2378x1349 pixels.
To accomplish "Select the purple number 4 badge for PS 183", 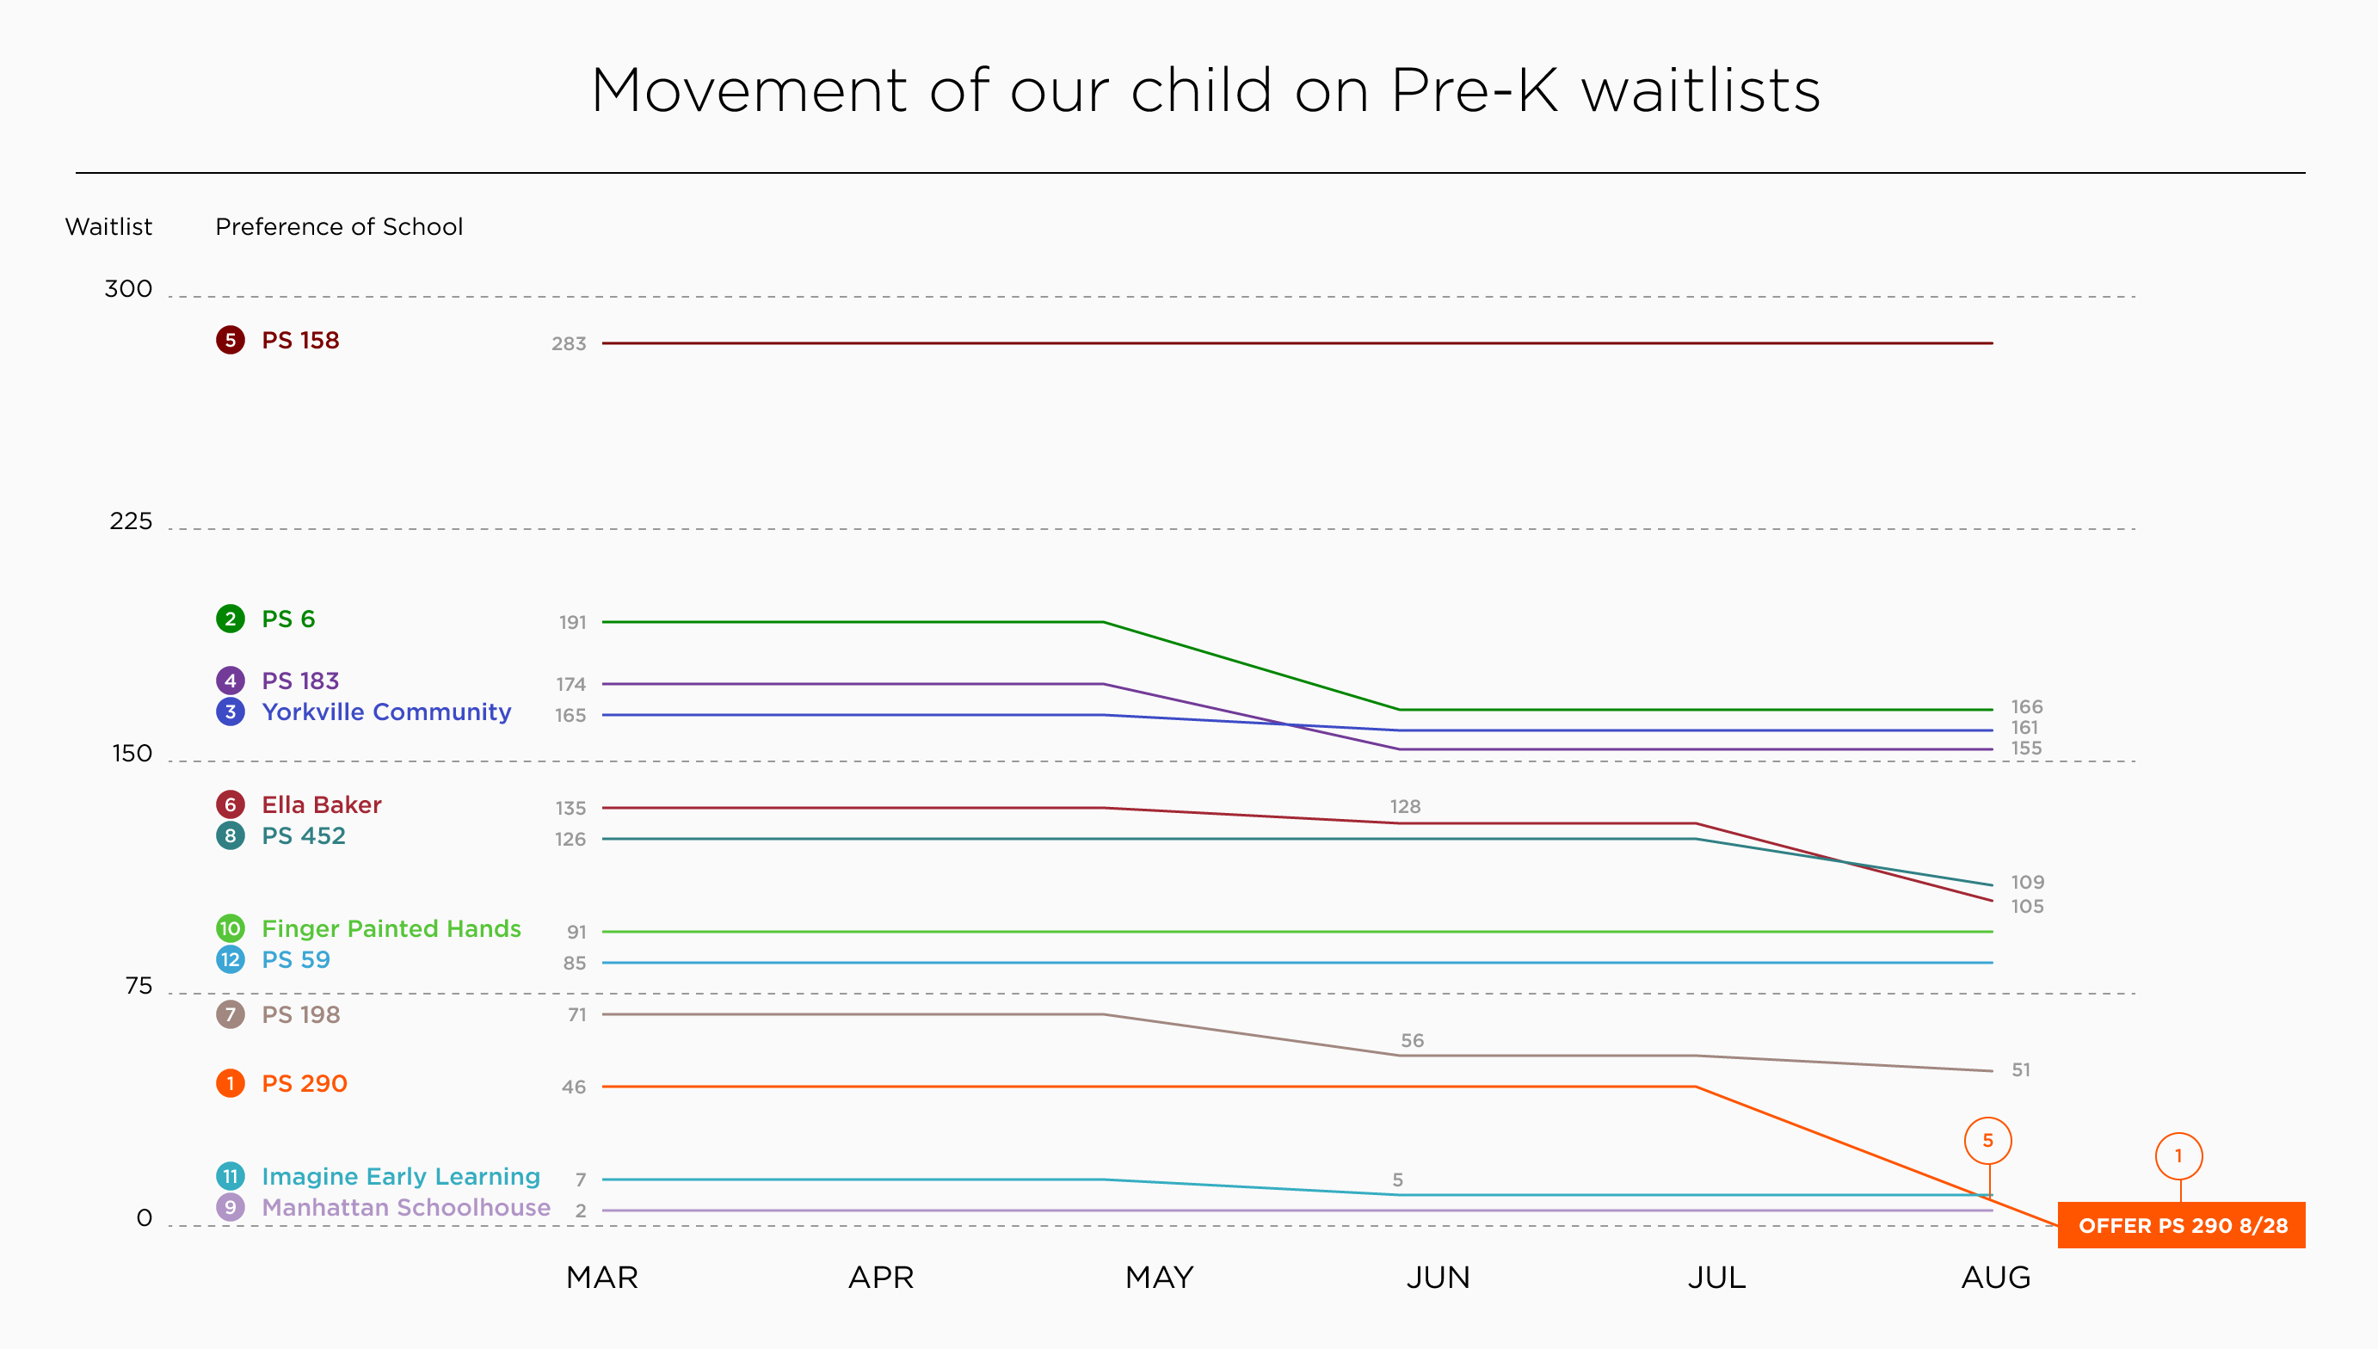I will coord(230,681).
